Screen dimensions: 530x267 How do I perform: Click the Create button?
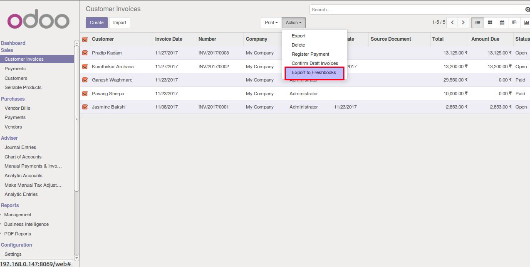pyautogui.click(x=97, y=22)
